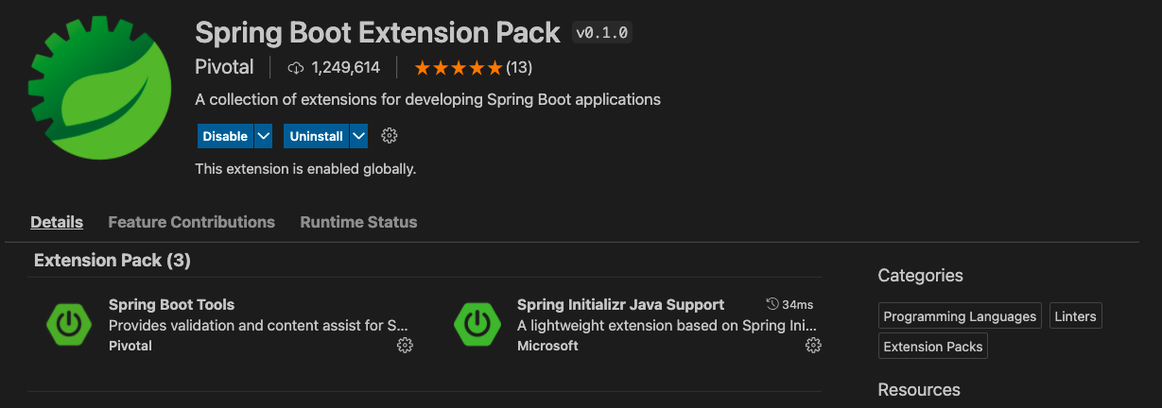Select the Extension Packs category tag

pyautogui.click(x=932, y=347)
